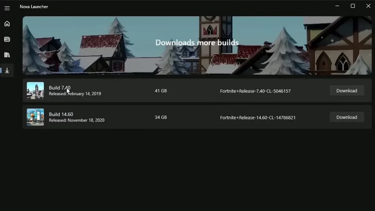Click "Released: November 18, 2020" text
Image resolution: width=375 pixels, height=211 pixels.
tap(77, 120)
